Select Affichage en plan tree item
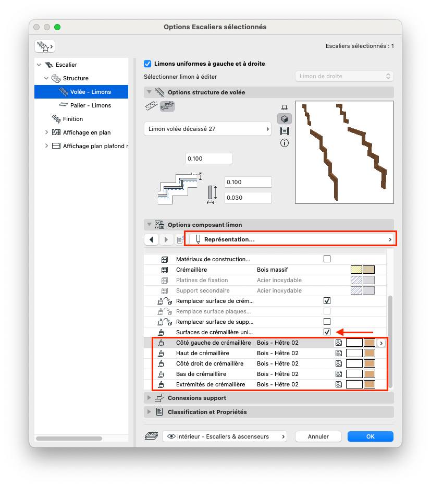The height and width of the screenshot is (486, 431). coord(81,132)
